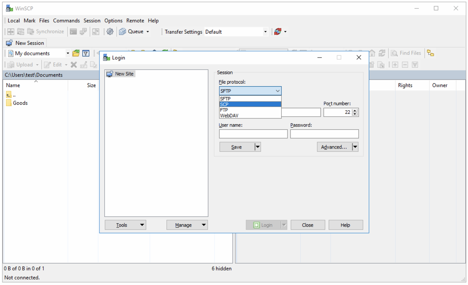Open local directory with green folder icon

pos(76,53)
